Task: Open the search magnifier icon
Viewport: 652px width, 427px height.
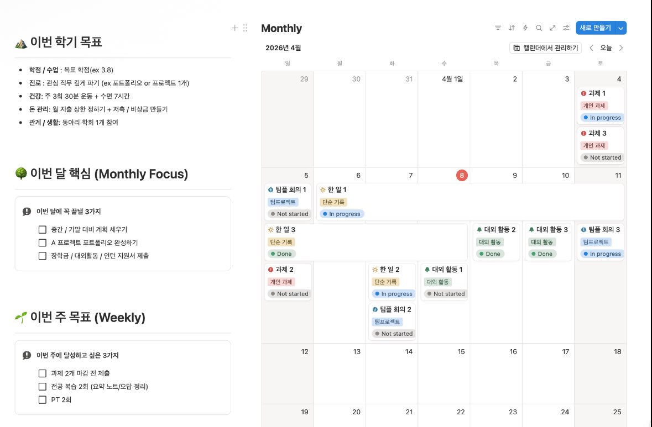Action: pos(539,28)
